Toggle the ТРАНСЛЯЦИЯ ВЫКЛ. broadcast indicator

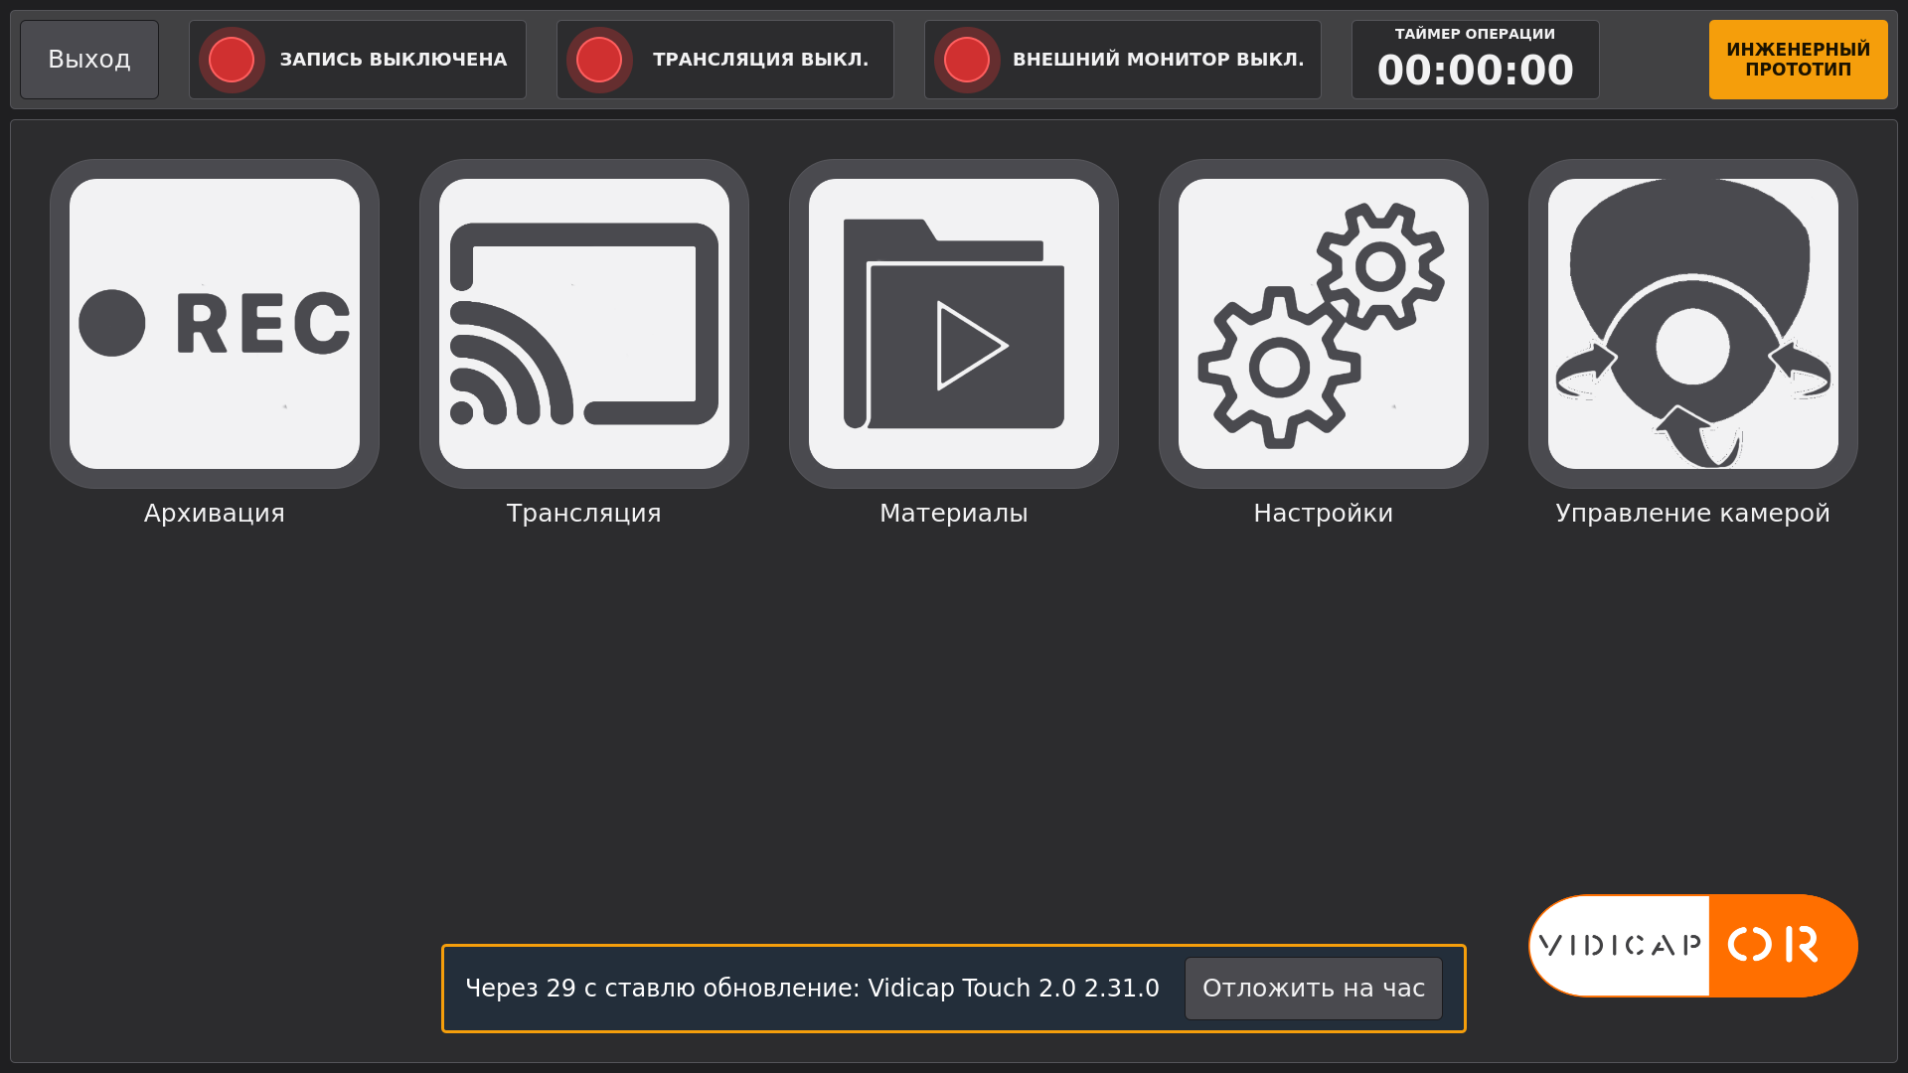tap(725, 60)
